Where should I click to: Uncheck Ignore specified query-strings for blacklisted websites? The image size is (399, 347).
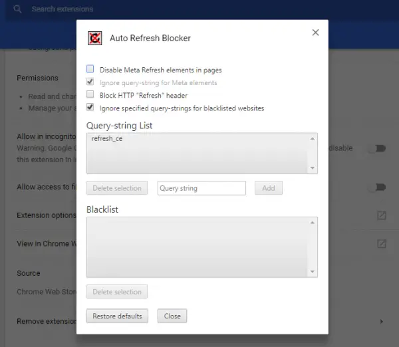(90, 107)
